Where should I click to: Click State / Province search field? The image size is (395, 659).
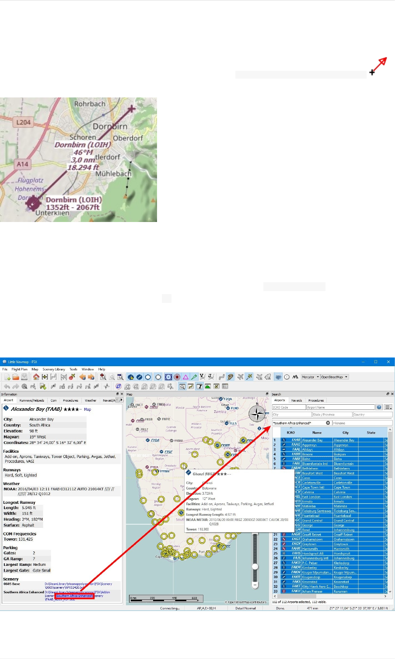tap(332, 414)
